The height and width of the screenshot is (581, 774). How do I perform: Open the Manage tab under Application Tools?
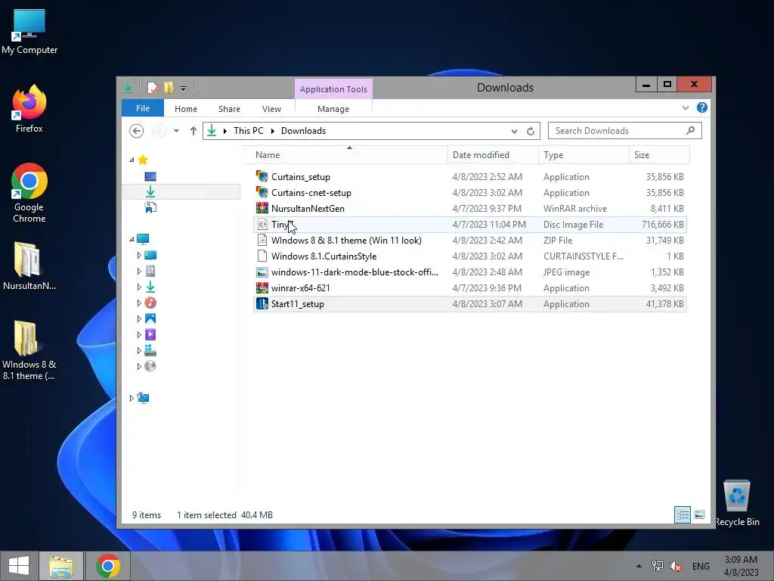(333, 109)
